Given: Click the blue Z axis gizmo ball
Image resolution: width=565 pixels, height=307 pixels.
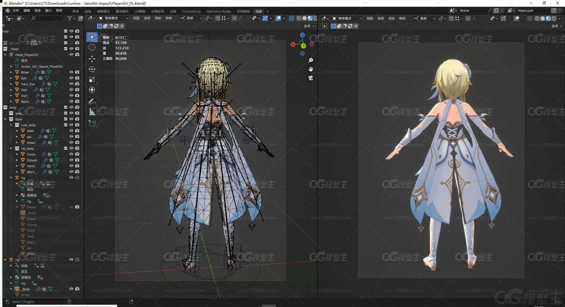Looking at the screenshot, I should click(x=302, y=35).
